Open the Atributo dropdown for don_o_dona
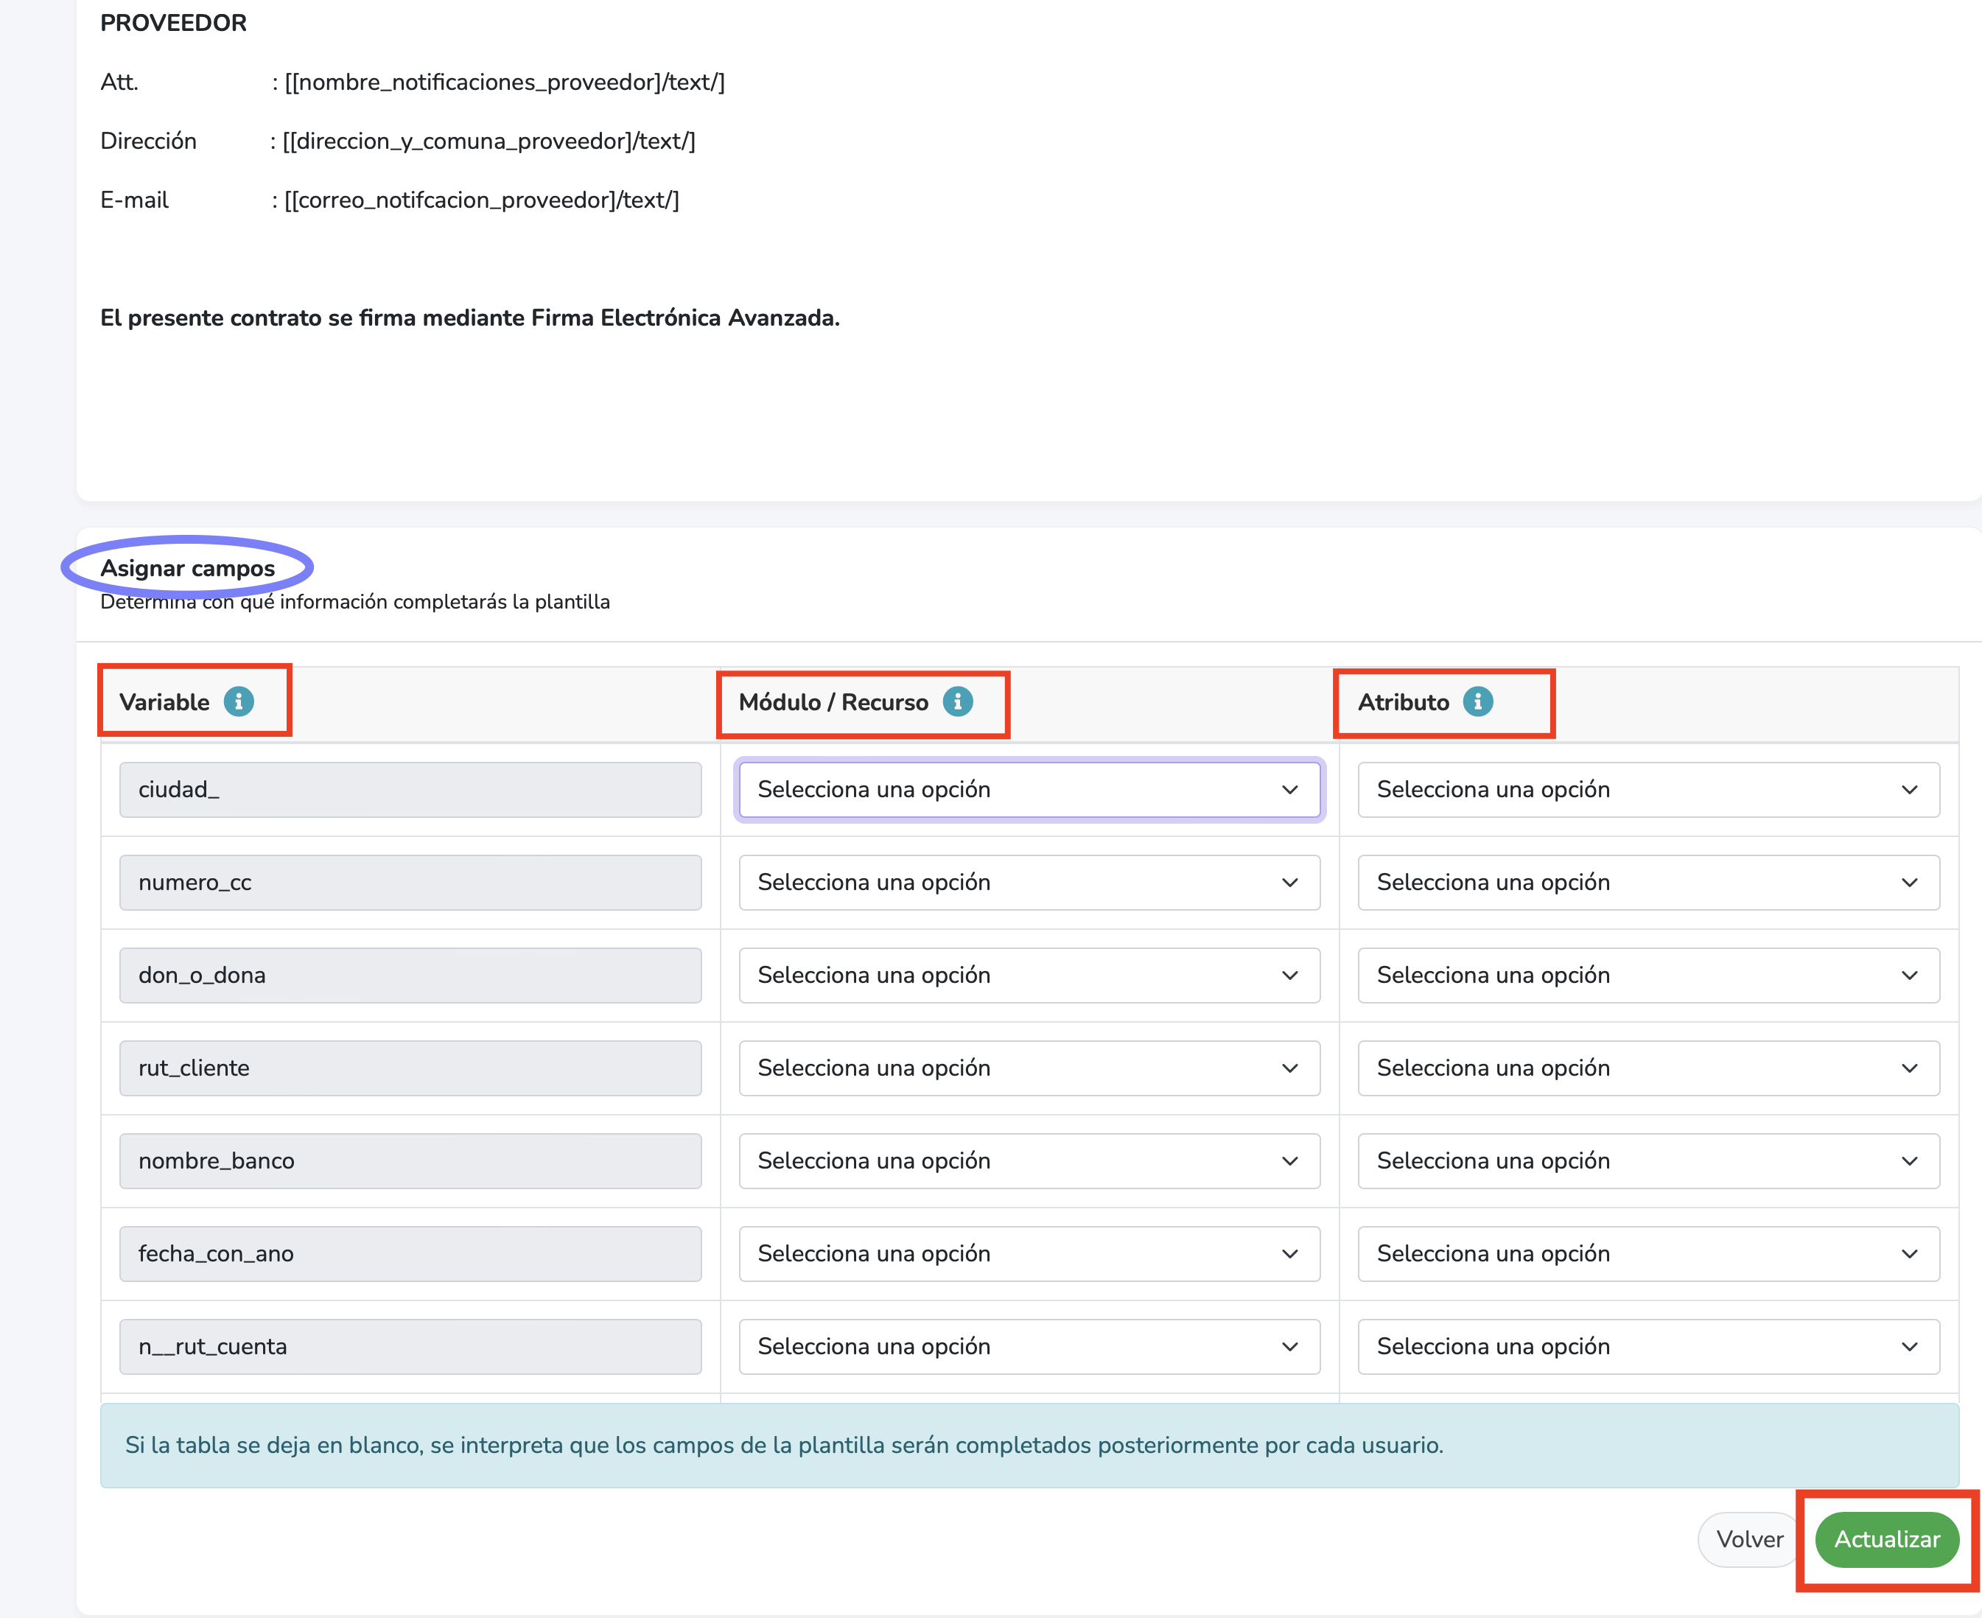This screenshot has width=1982, height=1618. point(1648,976)
